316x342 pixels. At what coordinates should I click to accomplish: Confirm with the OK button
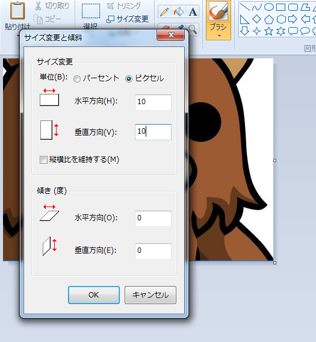pos(94,295)
